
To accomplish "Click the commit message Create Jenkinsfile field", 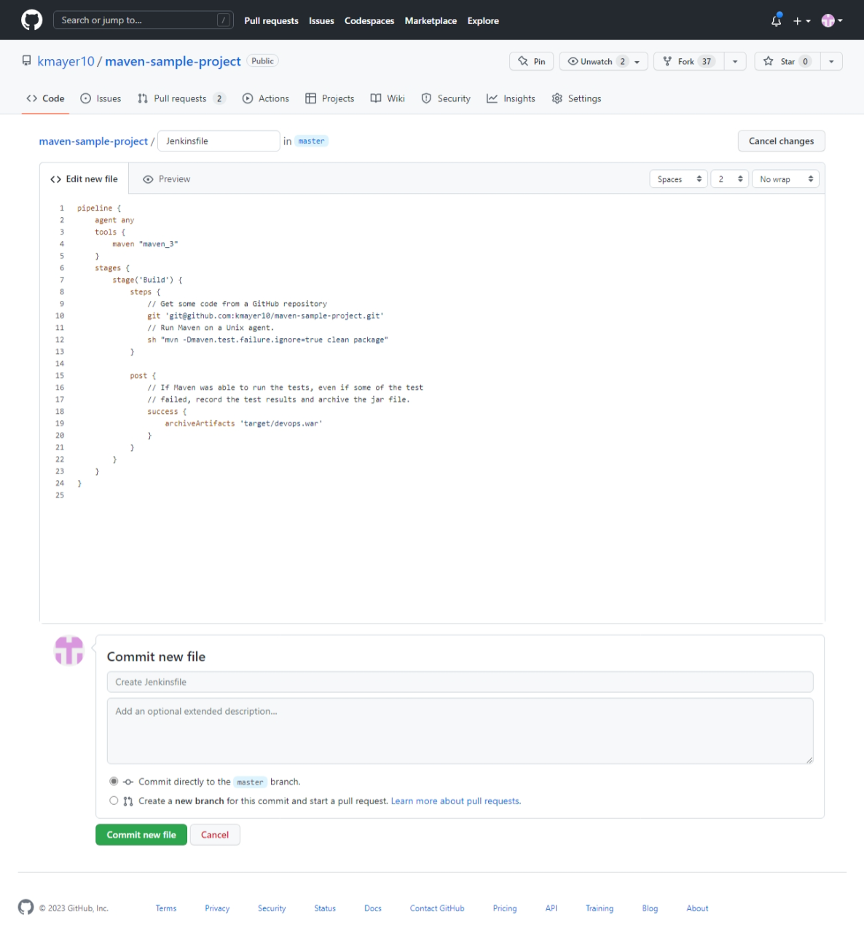I will pyautogui.click(x=460, y=682).
